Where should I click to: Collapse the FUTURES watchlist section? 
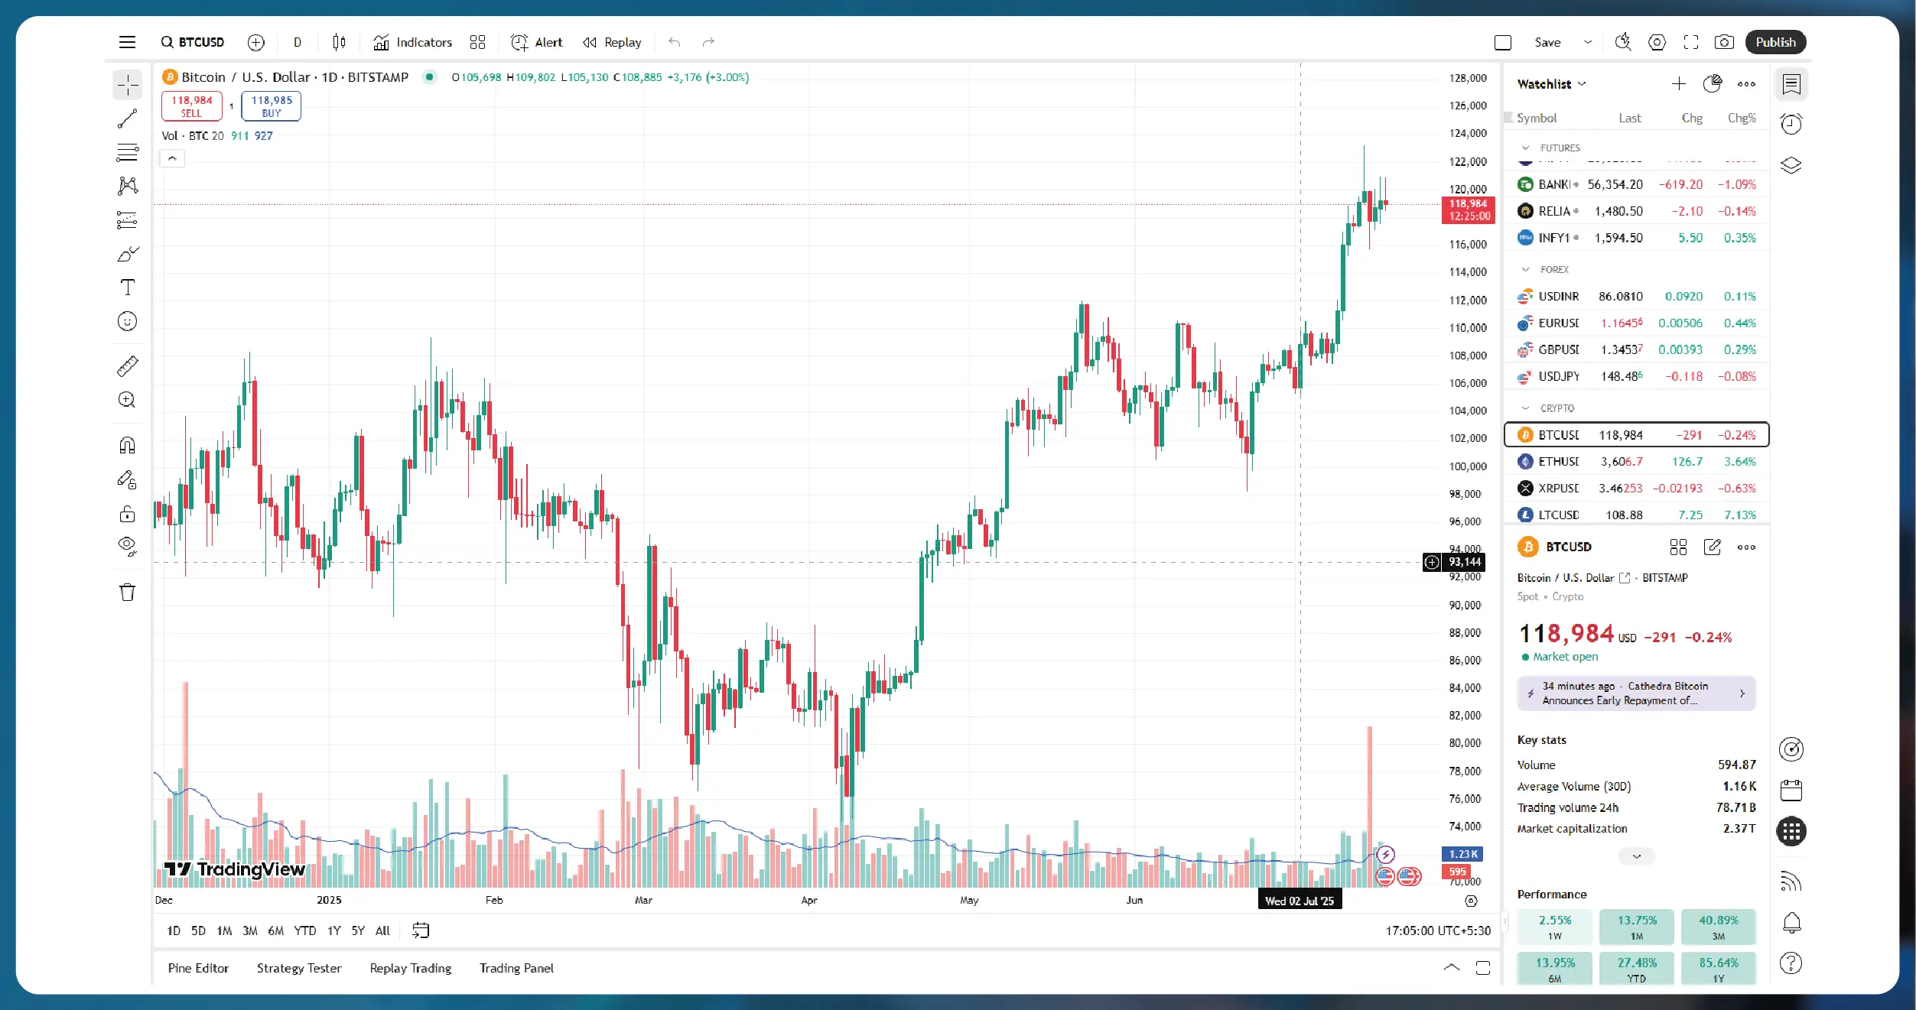pyautogui.click(x=1524, y=148)
